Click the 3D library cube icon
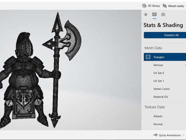The width and height of the screenshot is (186, 140). [144, 6]
